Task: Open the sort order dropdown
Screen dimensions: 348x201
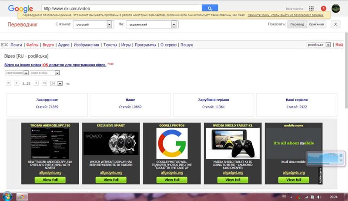Action: point(45,72)
